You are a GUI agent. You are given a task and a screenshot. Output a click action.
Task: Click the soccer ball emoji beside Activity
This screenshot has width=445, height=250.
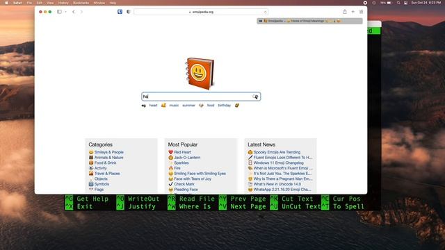point(91,168)
